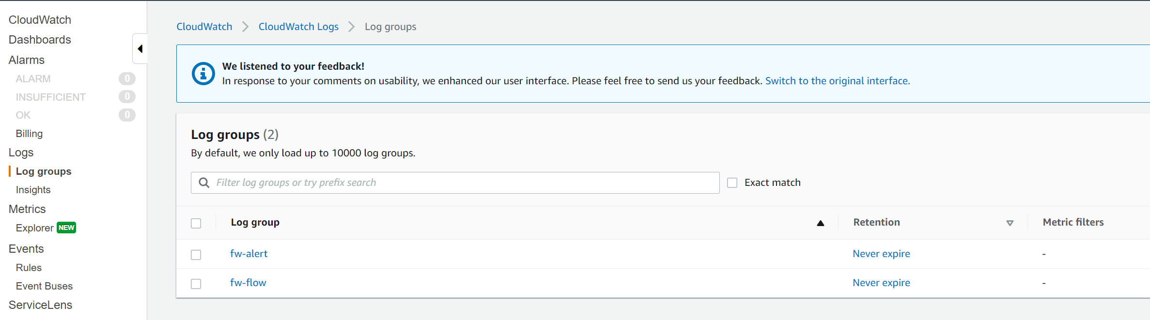Open Logs section in sidebar
The width and height of the screenshot is (1150, 320).
(x=21, y=152)
